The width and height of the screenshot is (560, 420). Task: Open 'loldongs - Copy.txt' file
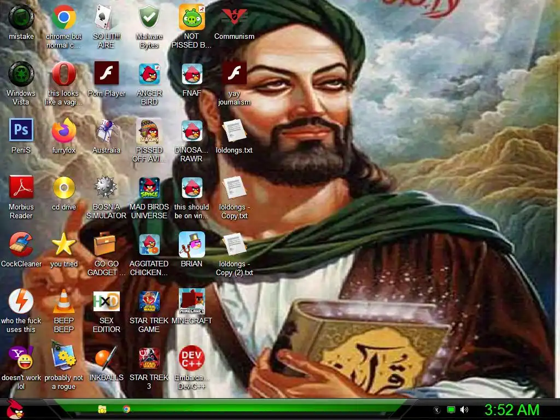coord(234,188)
